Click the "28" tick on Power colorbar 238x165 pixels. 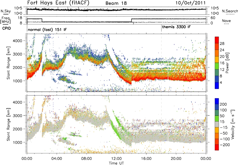[x=222, y=44]
